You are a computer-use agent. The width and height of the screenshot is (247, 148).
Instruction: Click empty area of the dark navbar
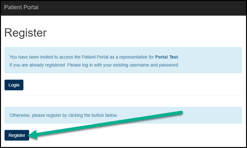pos(143,7)
